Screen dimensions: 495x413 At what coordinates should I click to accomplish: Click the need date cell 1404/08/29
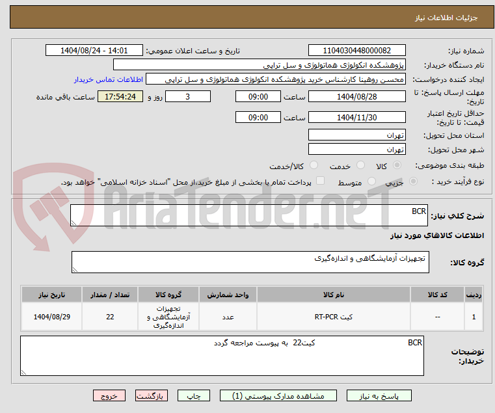(x=52, y=317)
